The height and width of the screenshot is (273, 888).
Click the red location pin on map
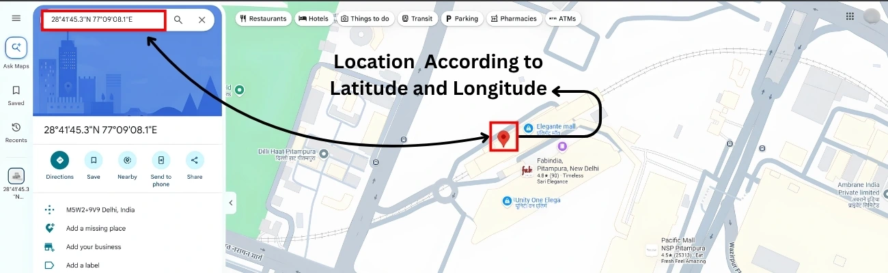503,139
